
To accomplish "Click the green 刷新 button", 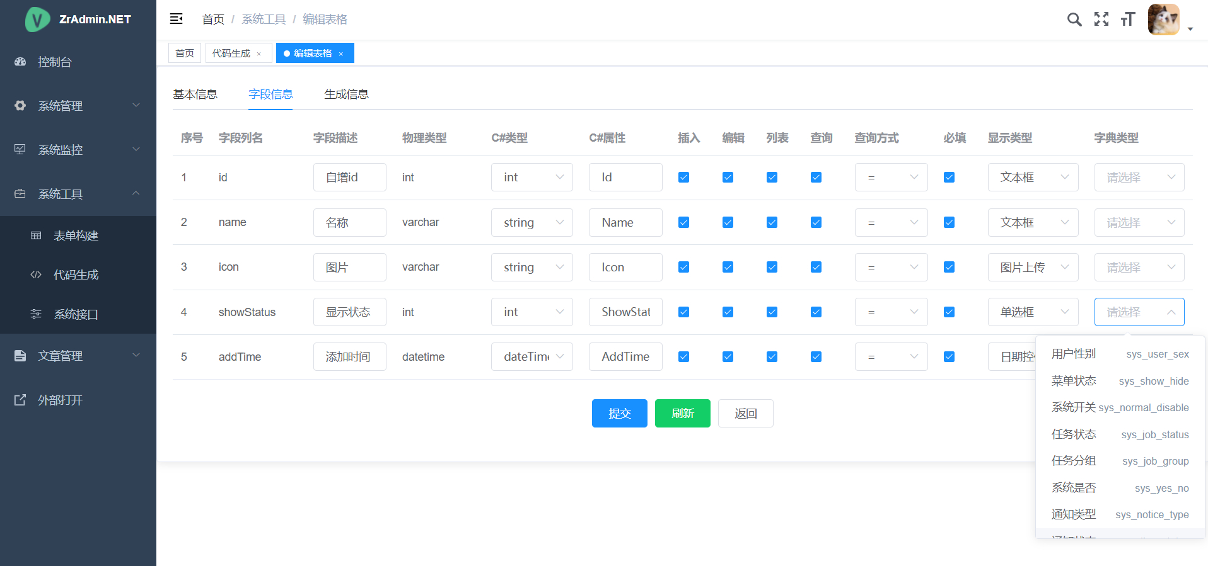I will coord(682,414).
